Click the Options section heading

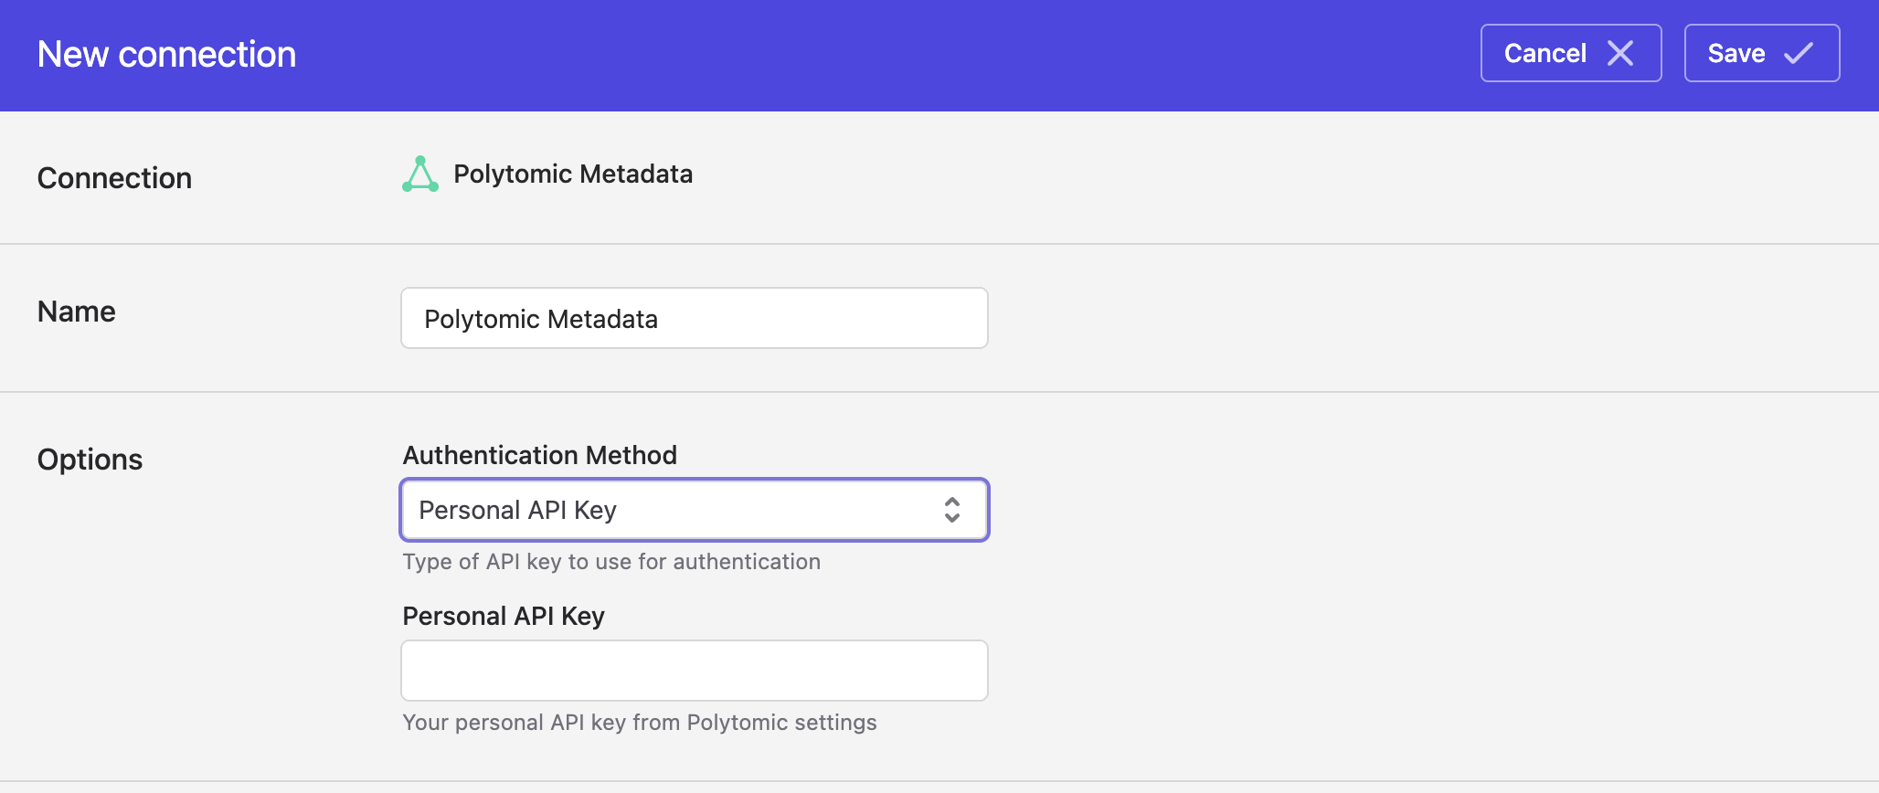tap(90, 460)
